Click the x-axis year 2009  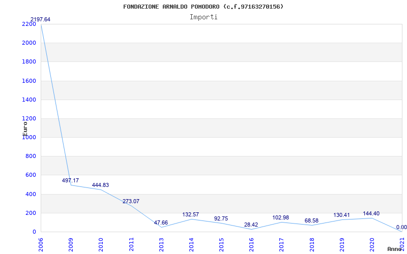[71, 244]
